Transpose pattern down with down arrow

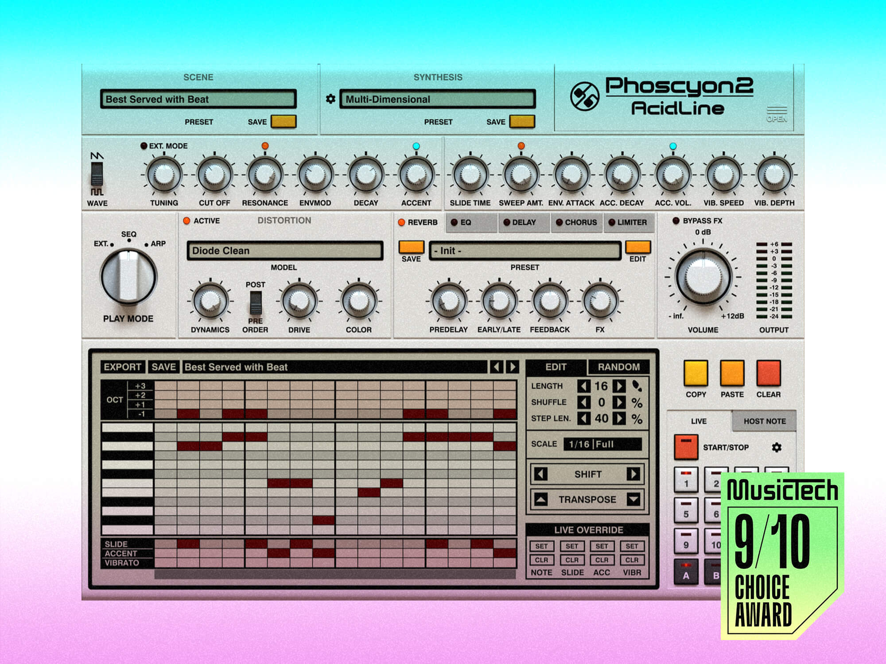633,499
